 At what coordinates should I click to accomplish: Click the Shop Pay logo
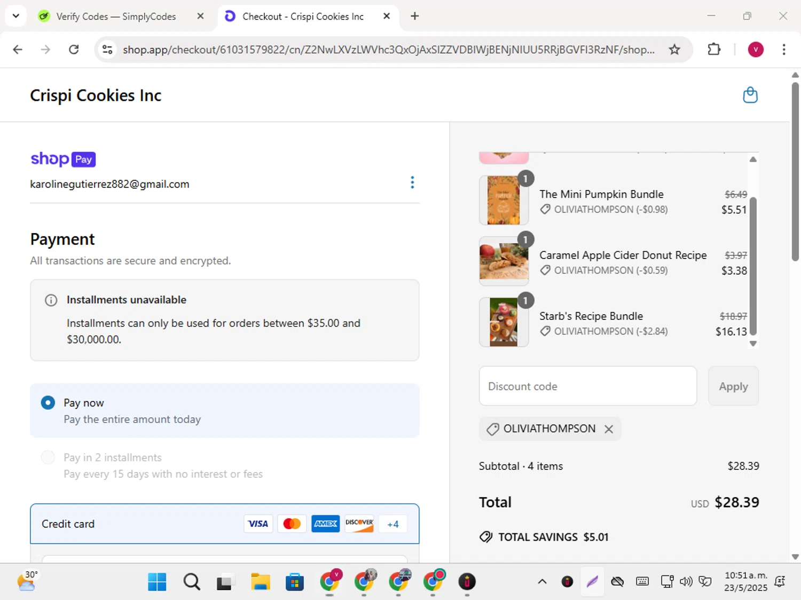pos(63,159)
